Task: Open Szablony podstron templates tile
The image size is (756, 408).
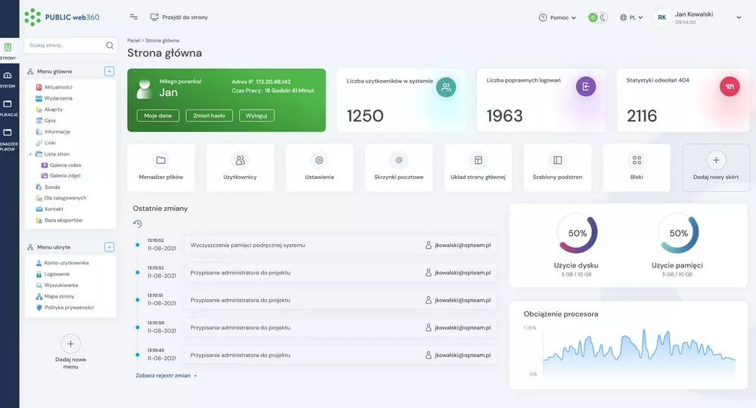Action: pos(557,168)
